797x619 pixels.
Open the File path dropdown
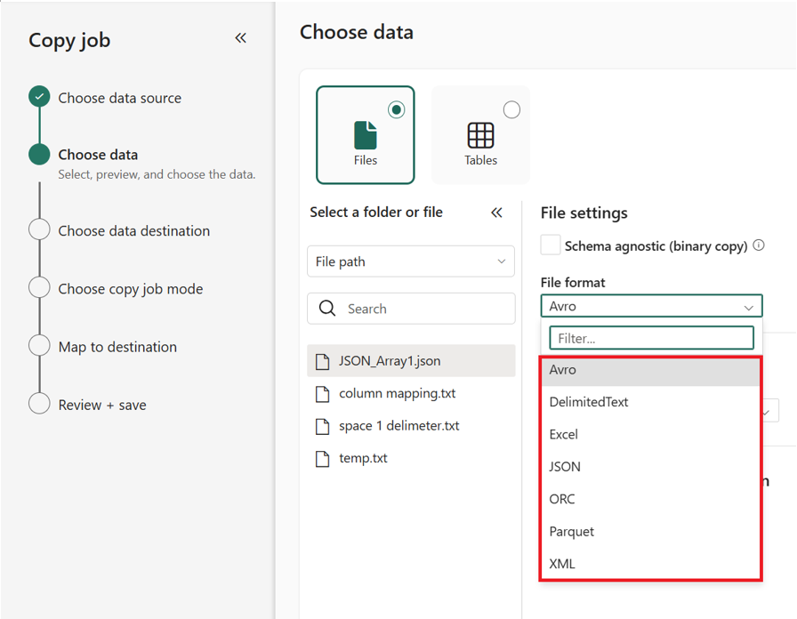(x=410, y=261)
